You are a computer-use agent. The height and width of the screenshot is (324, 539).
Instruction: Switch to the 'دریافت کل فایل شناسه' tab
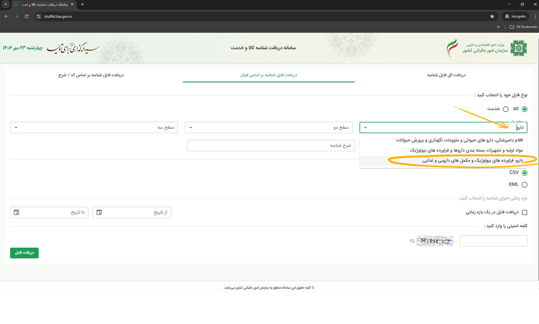(x=446, y=75)
